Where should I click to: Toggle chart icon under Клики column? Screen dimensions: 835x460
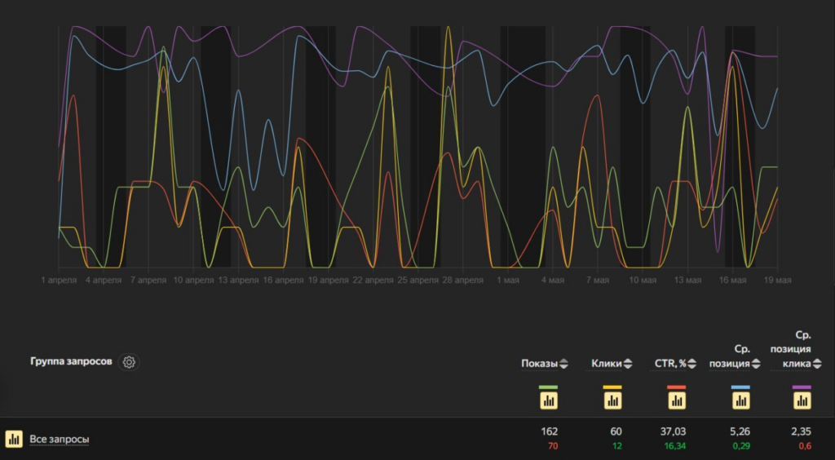(x=612, y=400)
